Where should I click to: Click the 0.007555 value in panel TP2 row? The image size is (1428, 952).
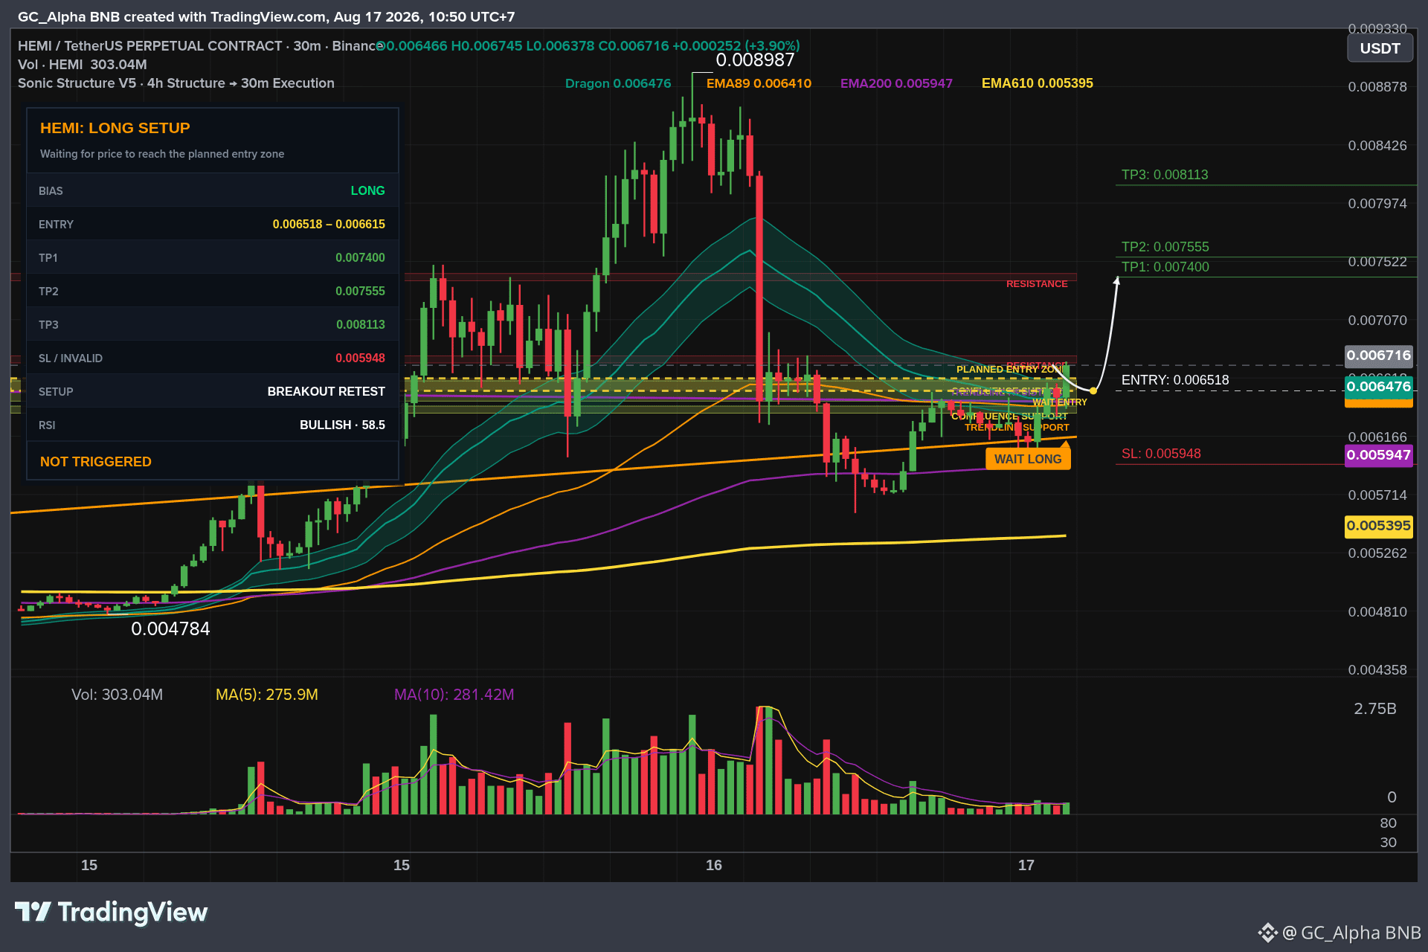pyautogui.click(x=360, y=292)
